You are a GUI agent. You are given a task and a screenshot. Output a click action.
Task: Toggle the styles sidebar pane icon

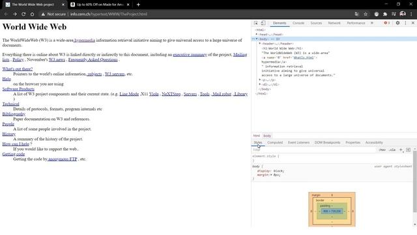pos(409,149)
